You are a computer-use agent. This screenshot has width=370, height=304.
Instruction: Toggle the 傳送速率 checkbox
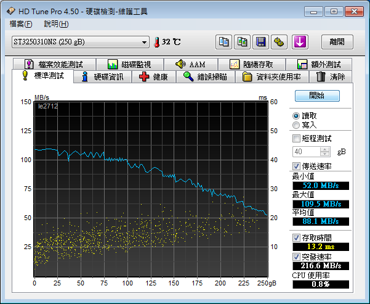(x=297, y=166)
